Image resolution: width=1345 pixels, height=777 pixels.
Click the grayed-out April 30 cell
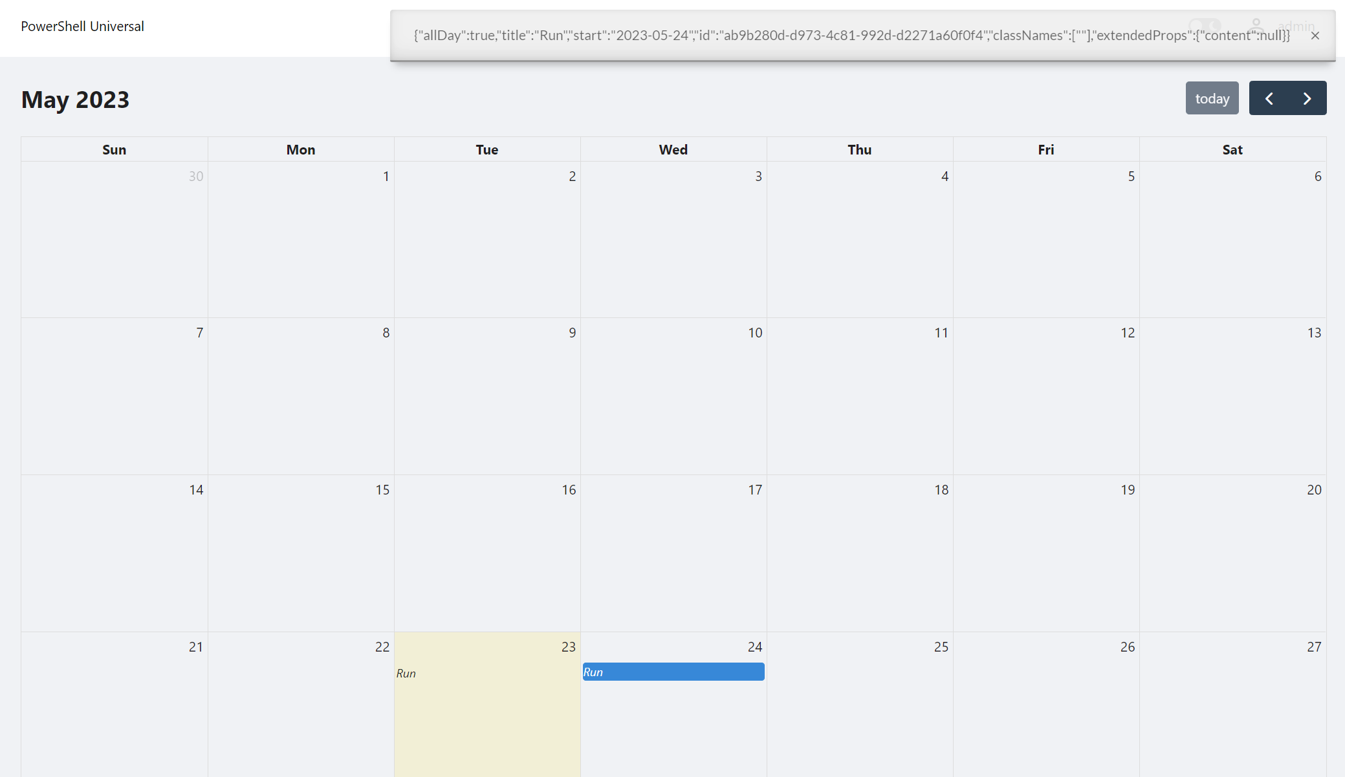tap(115, 239)
